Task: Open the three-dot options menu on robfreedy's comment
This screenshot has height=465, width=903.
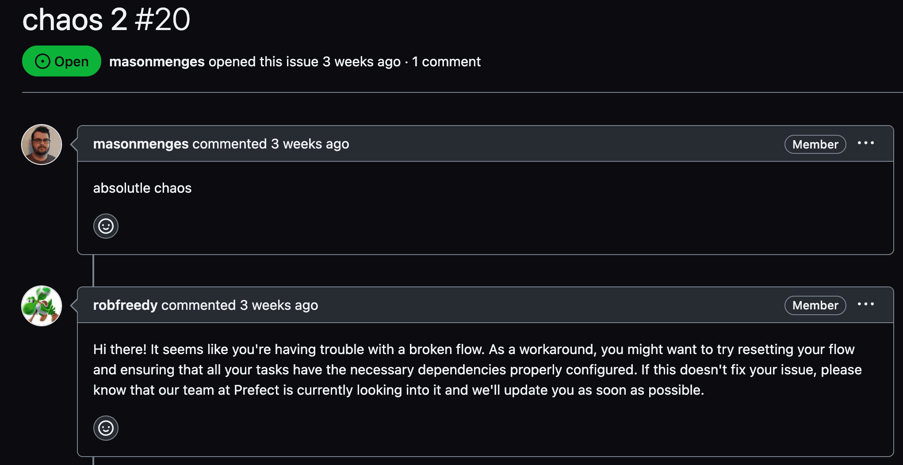Action: tap(865, 304)
